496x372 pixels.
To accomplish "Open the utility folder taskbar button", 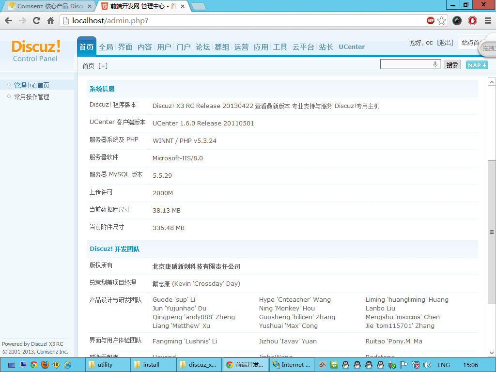I will (x=108, y=365).
